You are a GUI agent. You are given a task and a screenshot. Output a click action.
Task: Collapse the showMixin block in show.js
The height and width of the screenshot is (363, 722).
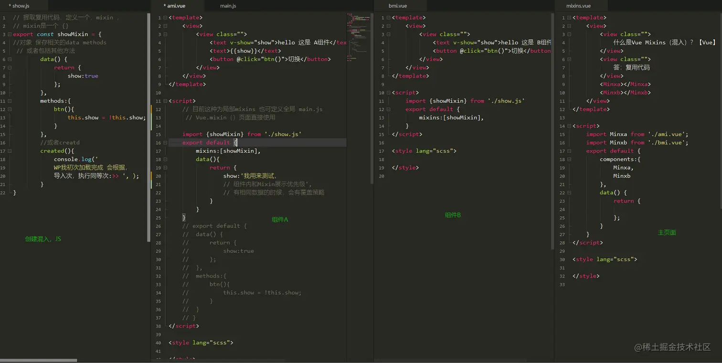[x=10, y=34]
